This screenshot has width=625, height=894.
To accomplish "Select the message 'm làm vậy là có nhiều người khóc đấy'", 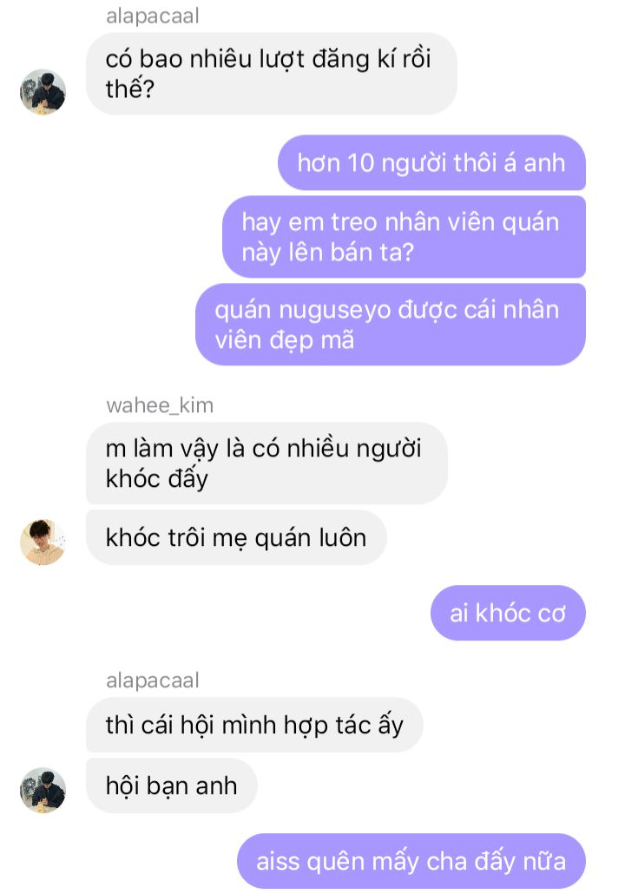I will tap(266, 463).
